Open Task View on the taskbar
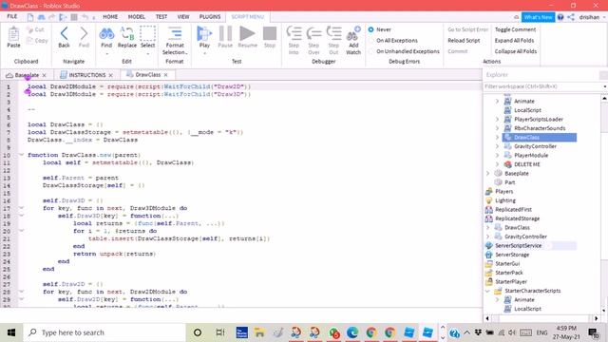Viewport: 608px width, 342px height. (x=219, y=332)
